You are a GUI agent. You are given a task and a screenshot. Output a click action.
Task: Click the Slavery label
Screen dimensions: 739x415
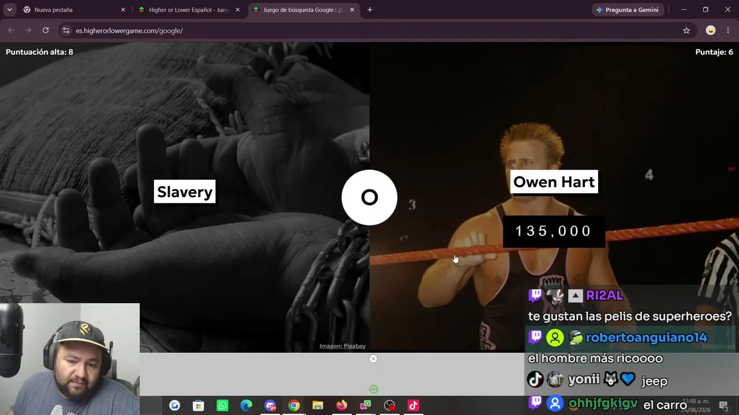(185, 192)
